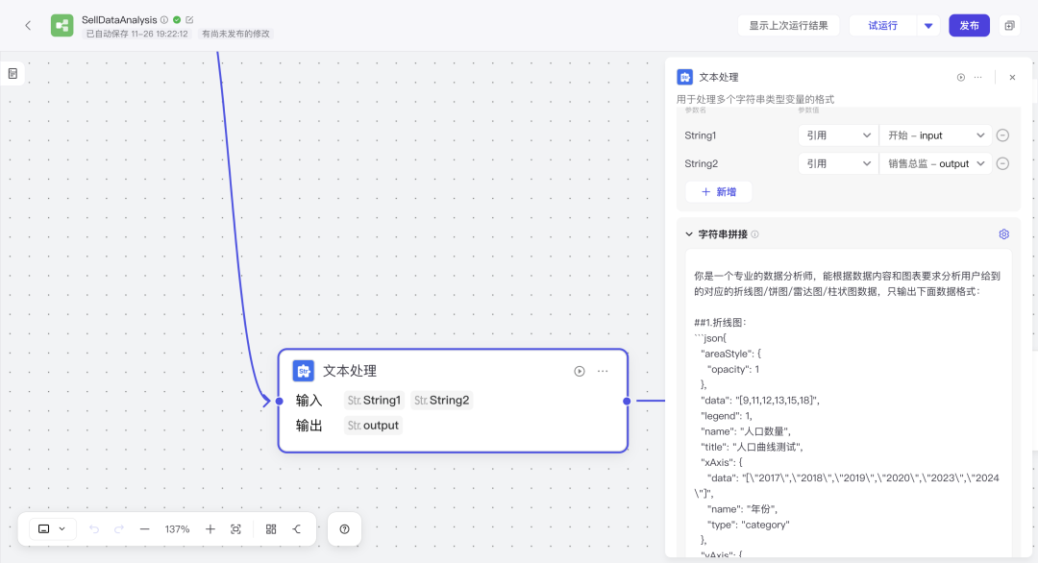The height and width of the screenshot is (563, 1038).
Task: Click the 已自动保存 timestamp label
Action: 136,34
